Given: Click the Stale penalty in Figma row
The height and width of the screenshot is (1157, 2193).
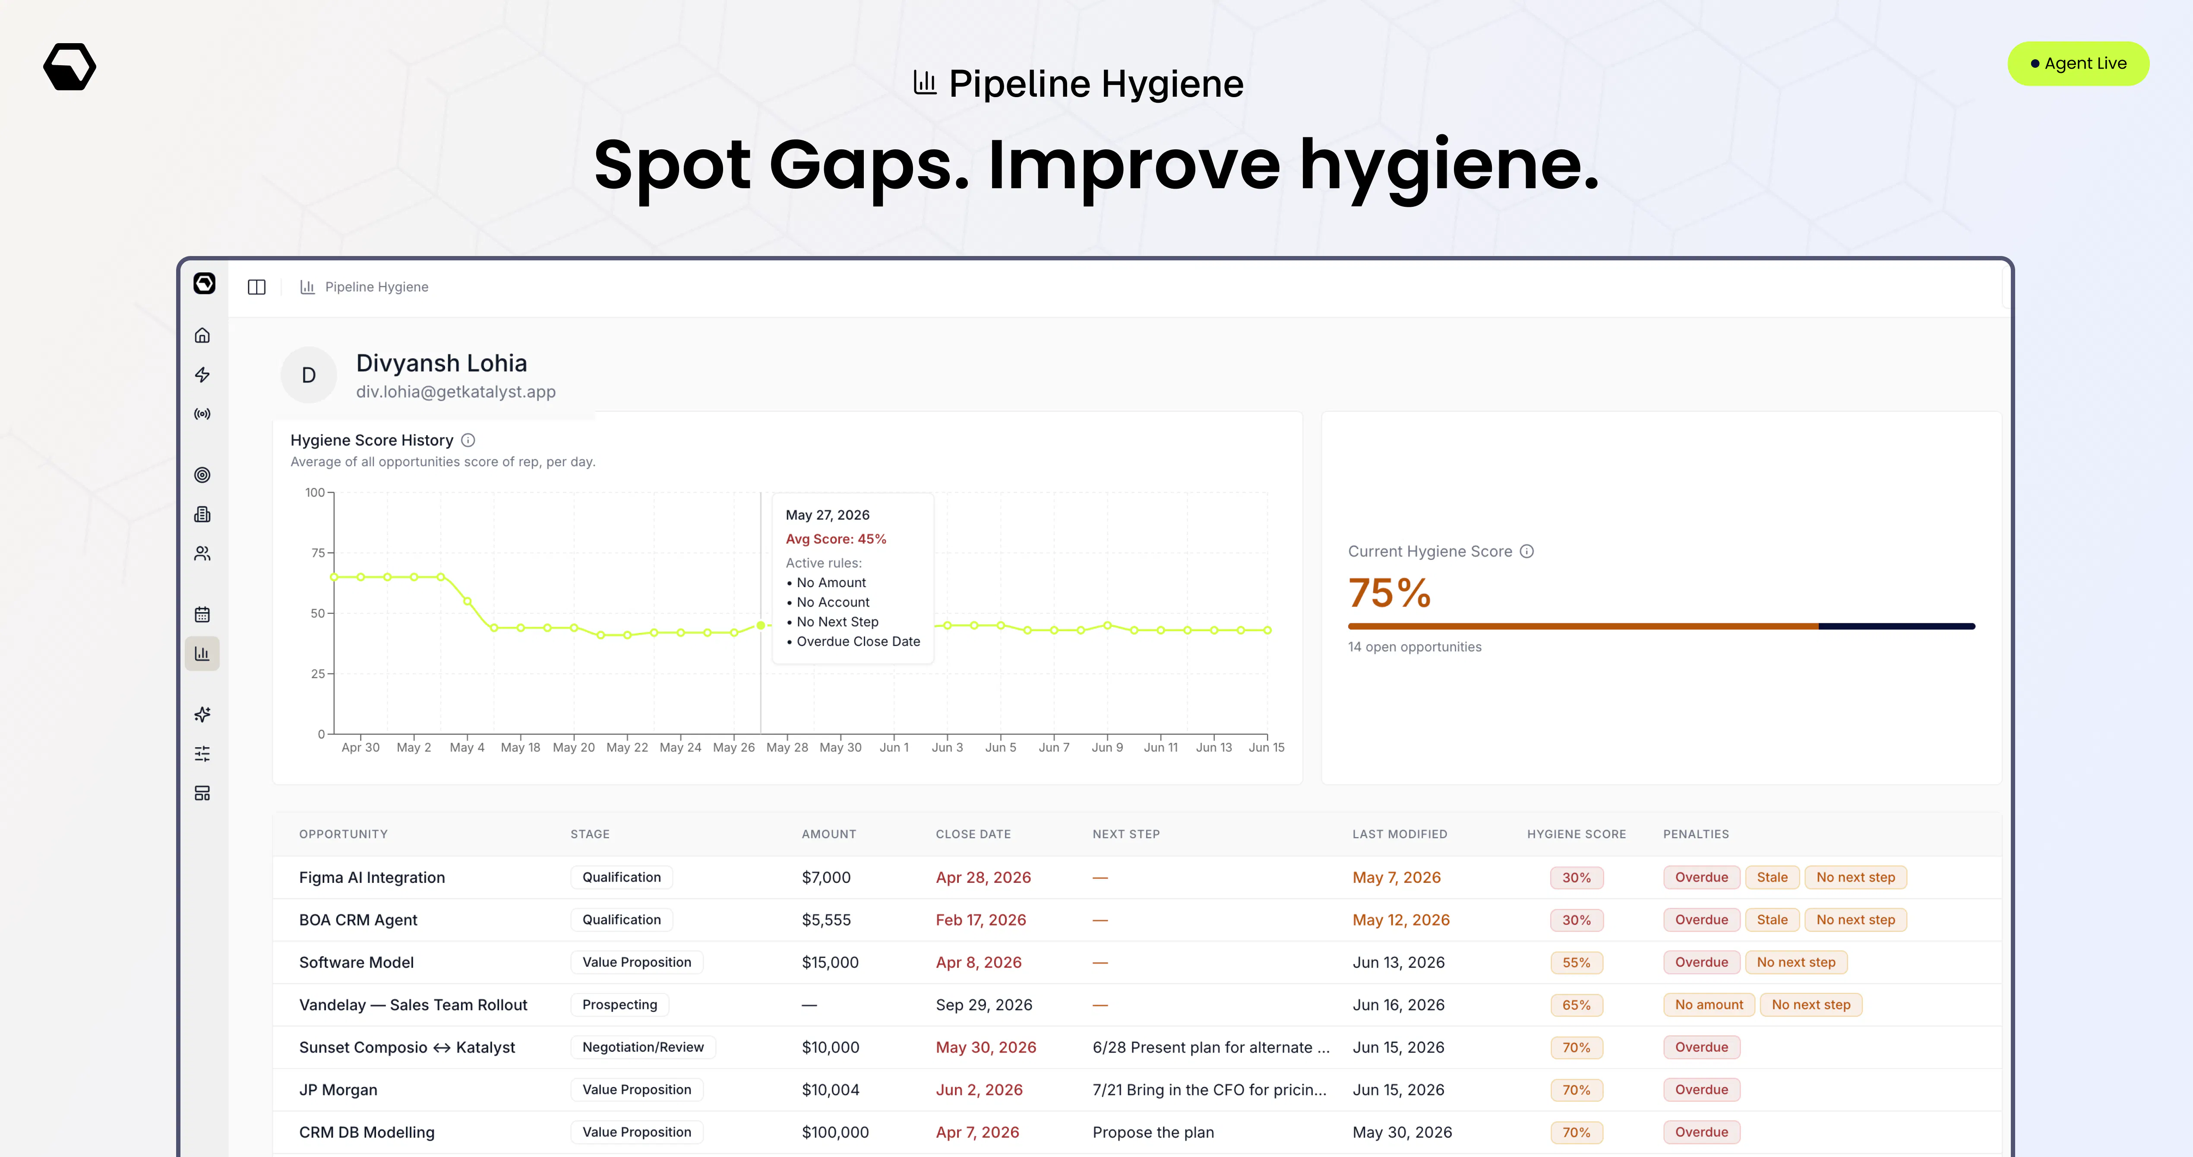Looking at the screenshot, I should pos(1773,878).
